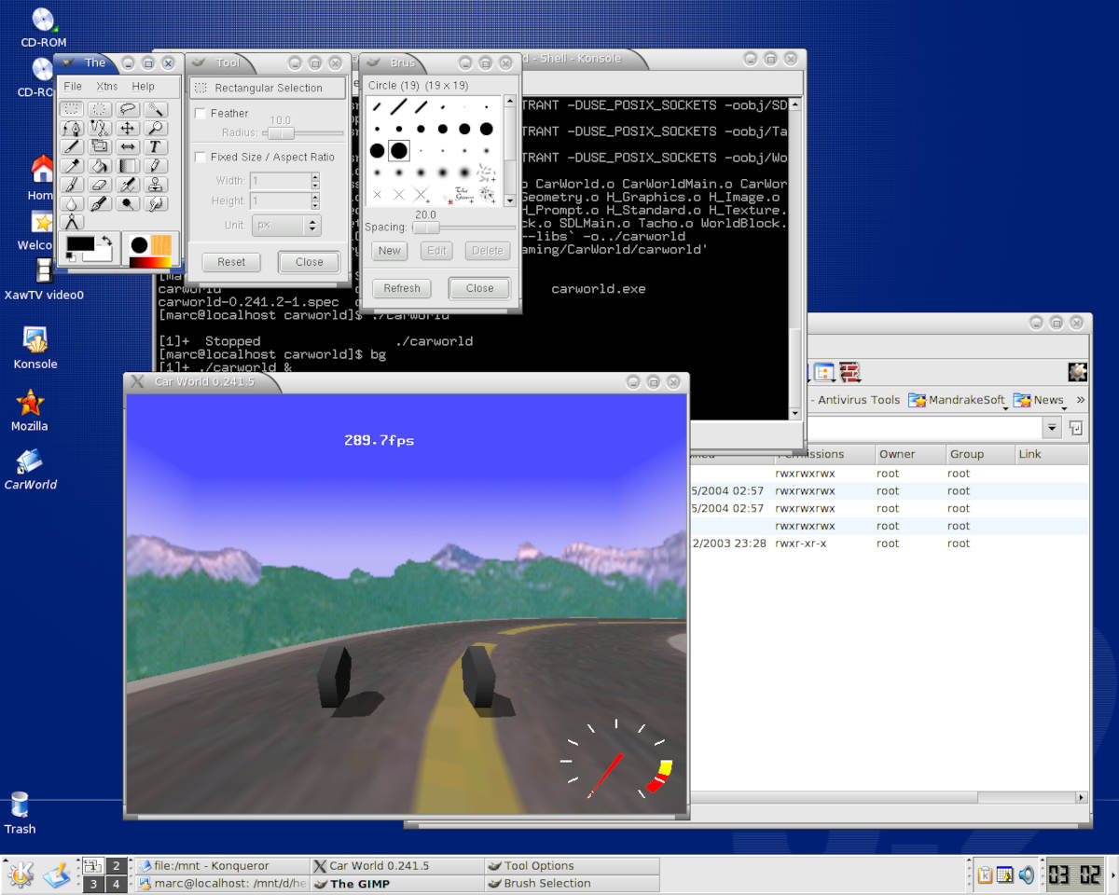Screen dimensions: 1119x895
Task: Expand the Konqueror bookmark toolbar overflow chevron
Action: [x=1080, y=400]
